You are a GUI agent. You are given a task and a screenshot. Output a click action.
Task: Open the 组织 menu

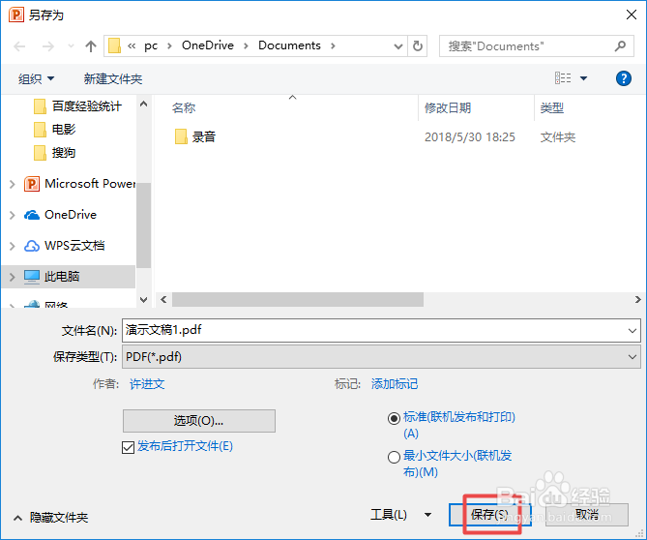point(36,78)
